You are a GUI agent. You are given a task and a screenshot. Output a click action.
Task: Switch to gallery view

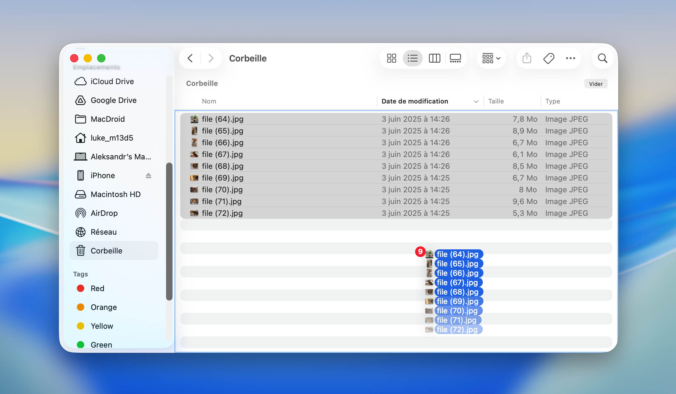(455, 58)
